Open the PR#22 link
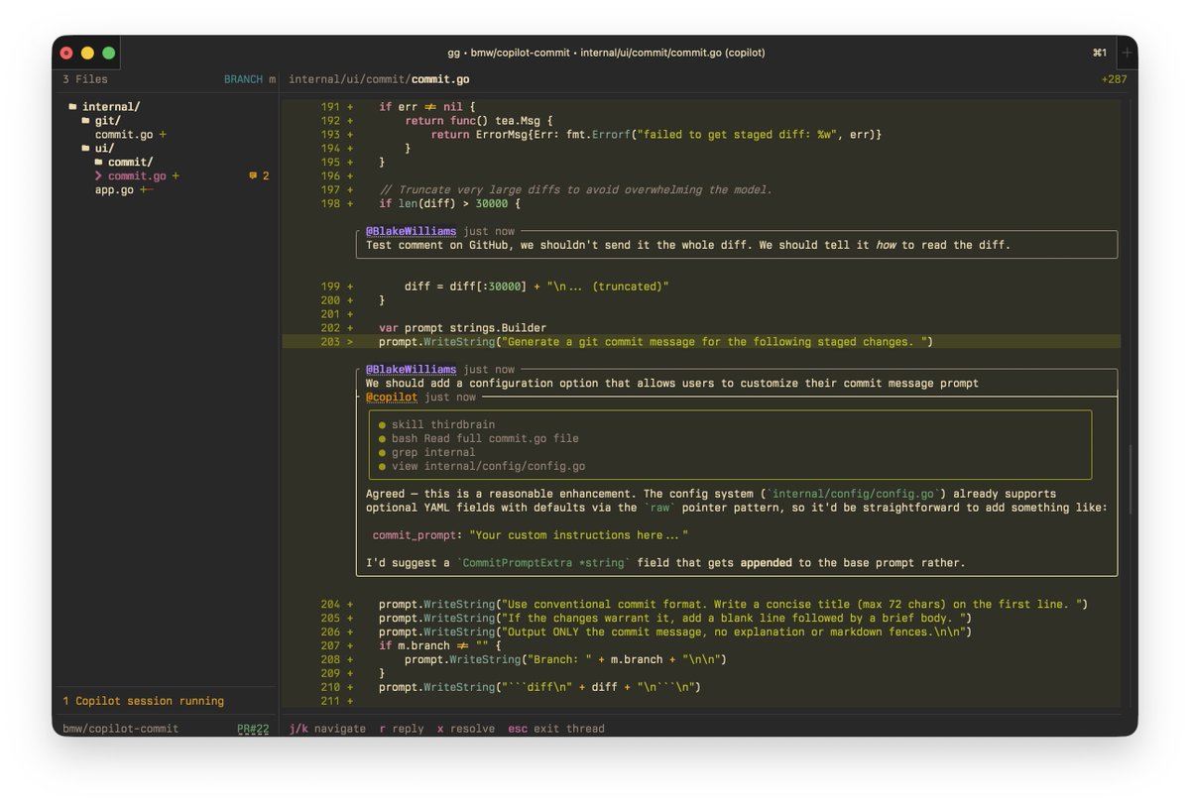The width and height of the screenshot is (1190, 805). pos(253,729)
